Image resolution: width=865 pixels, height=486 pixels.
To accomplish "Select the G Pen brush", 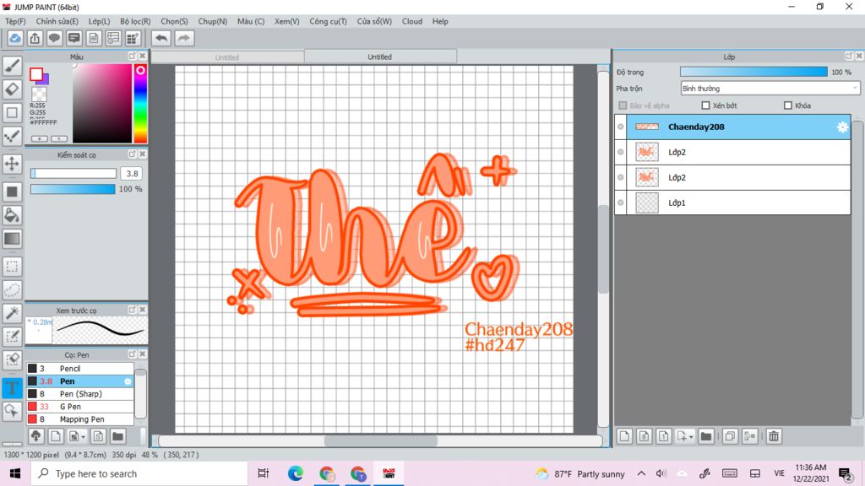I will 80,407.
